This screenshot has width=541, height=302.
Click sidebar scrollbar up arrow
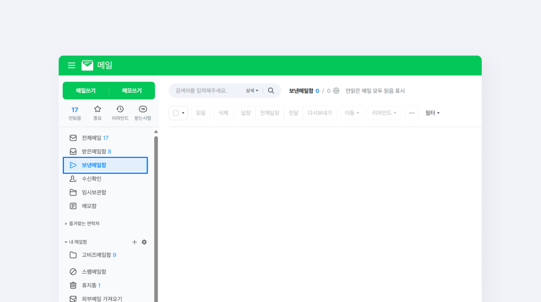[156, 132]
